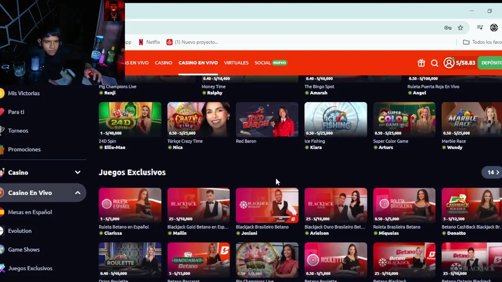Open Red Baron game thumbnail
The width and height of the screenshot is (502, 282).
(x=267, y=119)
